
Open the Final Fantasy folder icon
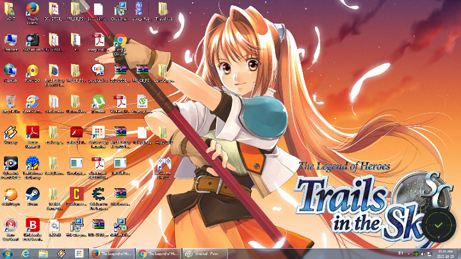(x=54, y=75)
